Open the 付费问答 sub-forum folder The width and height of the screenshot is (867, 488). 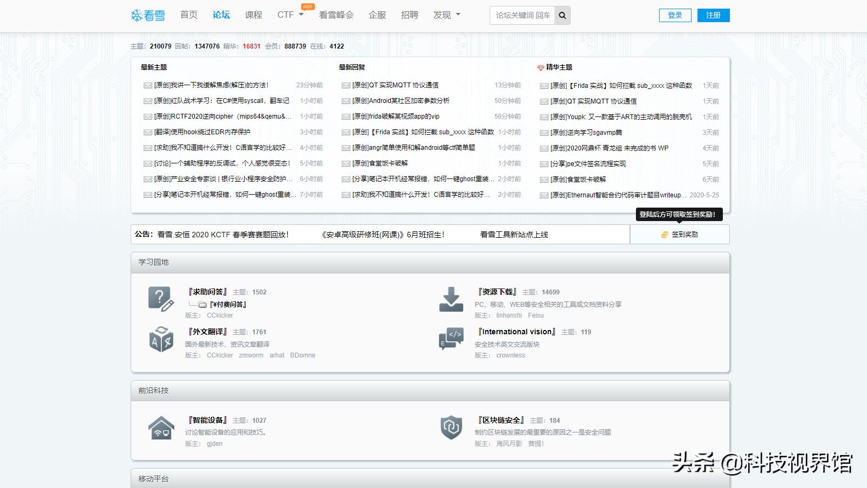(228, 304)
